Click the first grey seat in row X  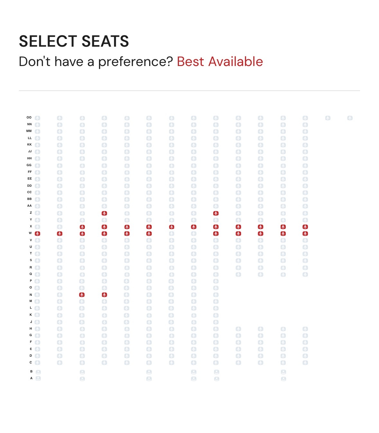coord(37,227)
